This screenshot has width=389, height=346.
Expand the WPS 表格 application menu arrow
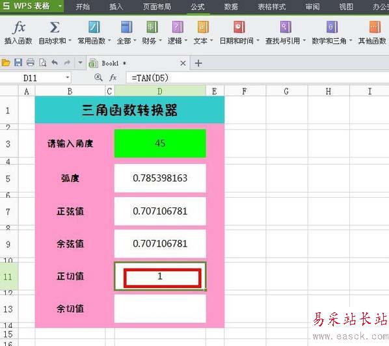[60, 6]
